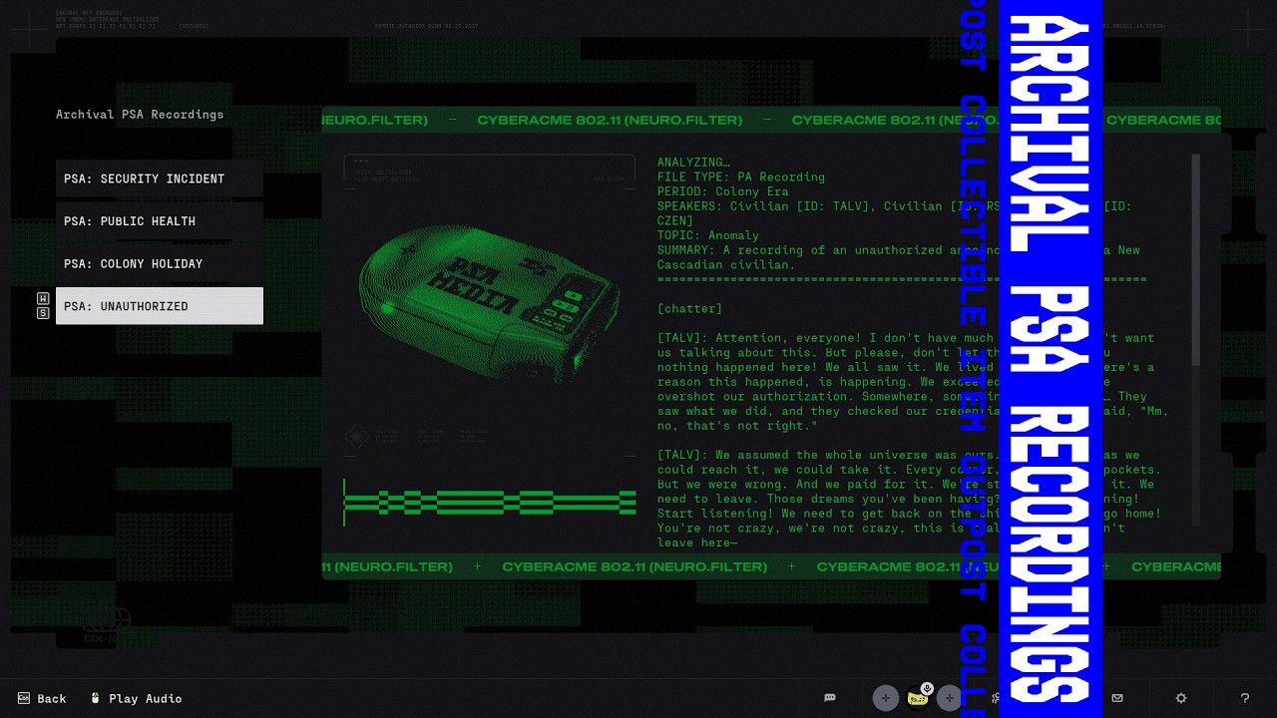The width and height of the screenshot is (1277, 718).
Task: Click the 'ANALYZING…' status text
Action: [x=694, y=163]
